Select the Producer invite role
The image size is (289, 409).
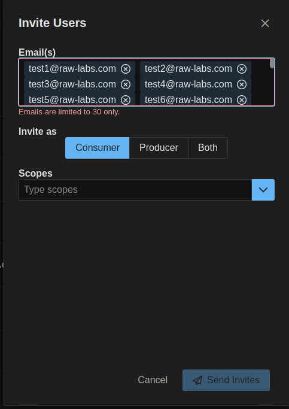159,148
